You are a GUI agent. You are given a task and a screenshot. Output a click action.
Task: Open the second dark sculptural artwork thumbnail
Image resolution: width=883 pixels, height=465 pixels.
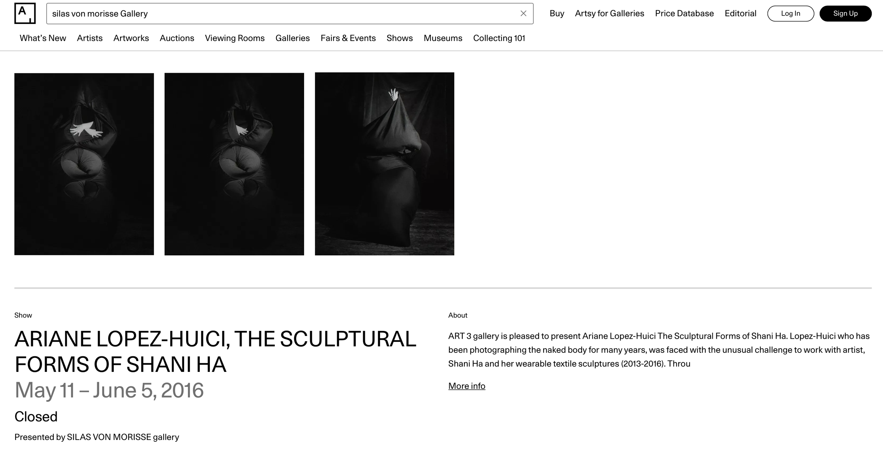tap(234, 164)
